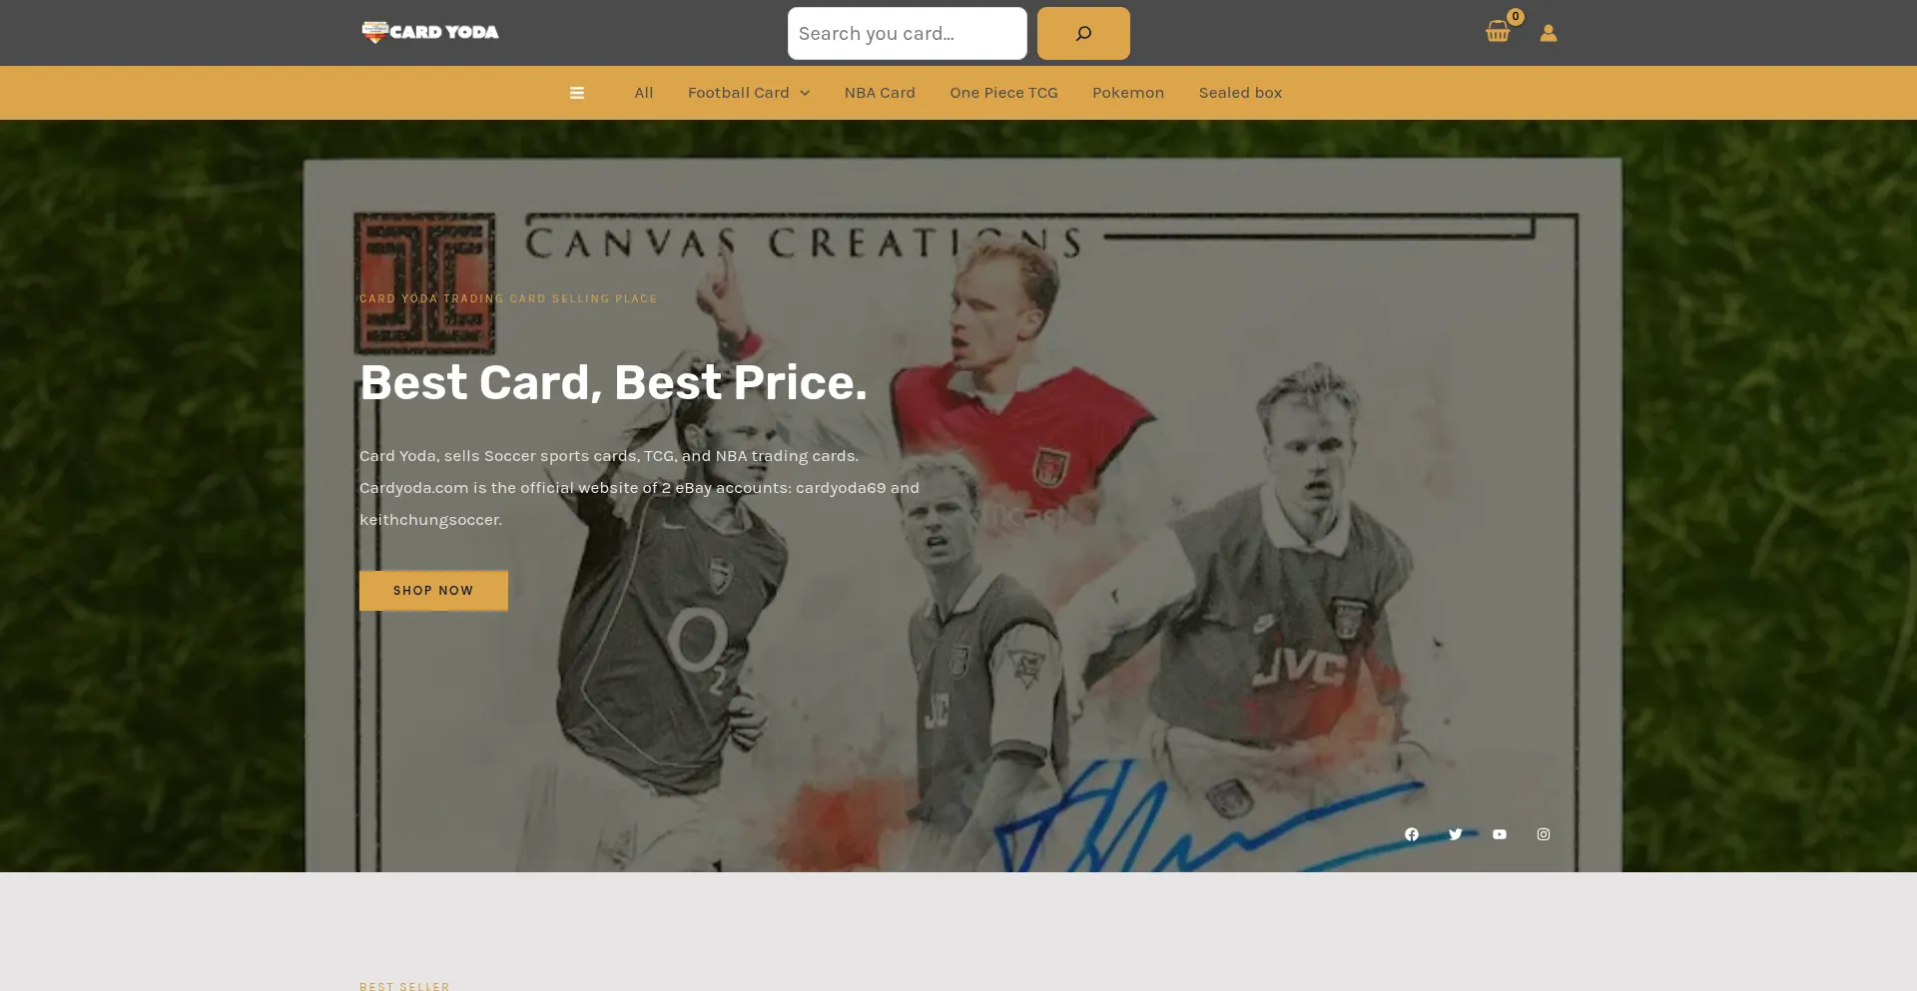This screenshot has height=991, width=1917.
Task: Click the magnifier search button
Action: 1083,33
